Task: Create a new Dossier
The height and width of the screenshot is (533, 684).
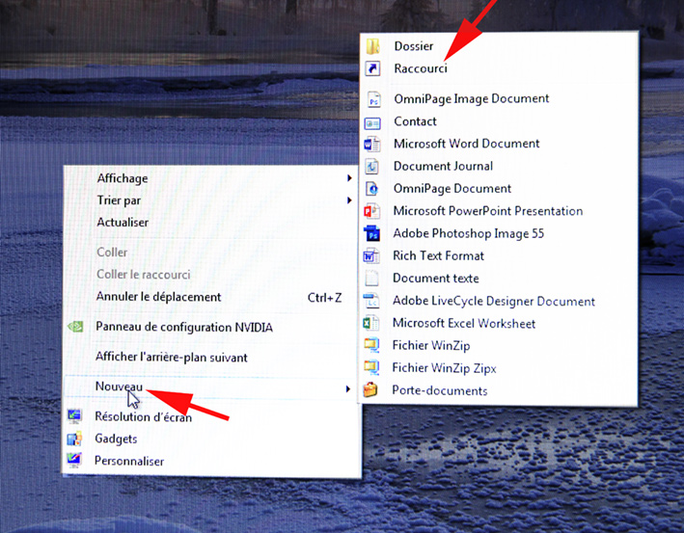Action: (499, 45)
